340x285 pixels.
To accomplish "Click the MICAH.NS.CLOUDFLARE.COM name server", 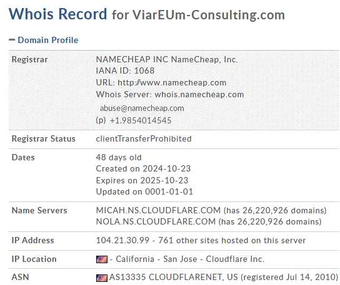I will tap(158, 210).
